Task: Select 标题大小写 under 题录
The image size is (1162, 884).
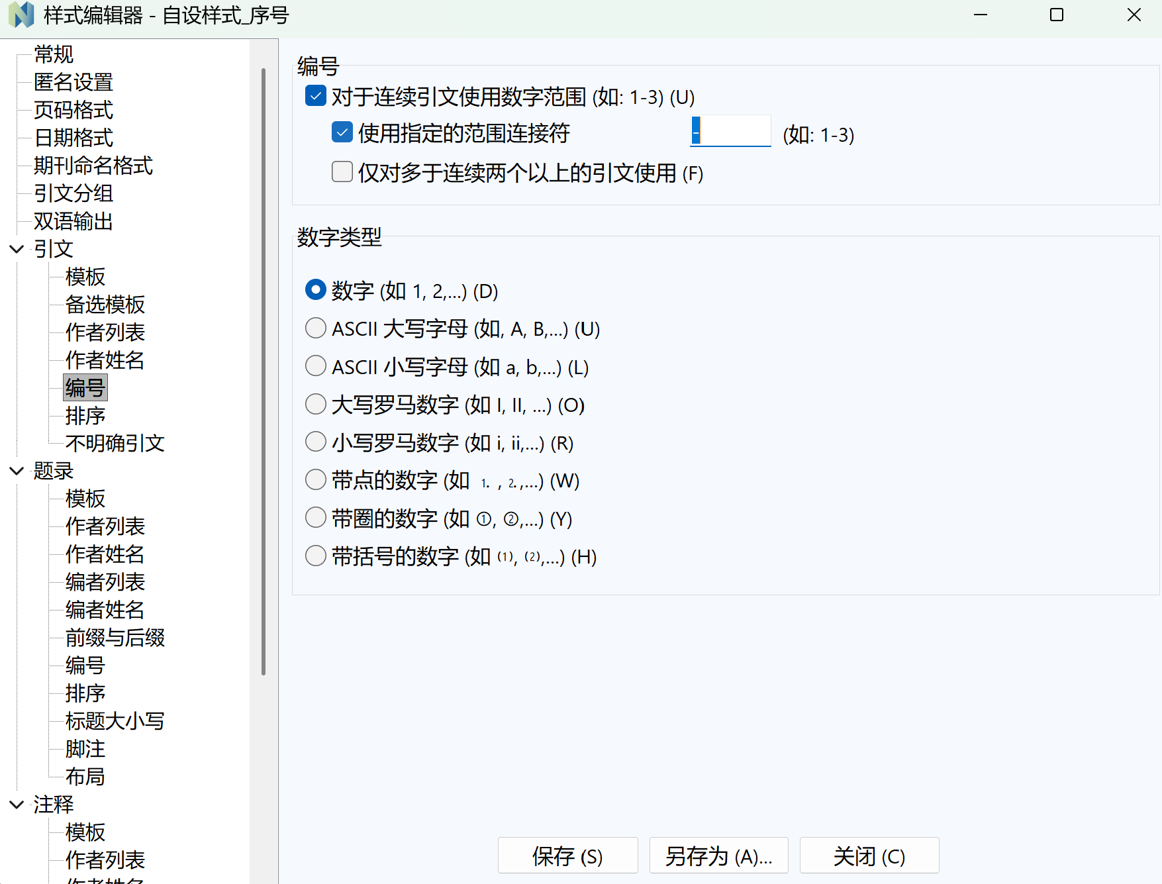Action: [x=115, y=721]
